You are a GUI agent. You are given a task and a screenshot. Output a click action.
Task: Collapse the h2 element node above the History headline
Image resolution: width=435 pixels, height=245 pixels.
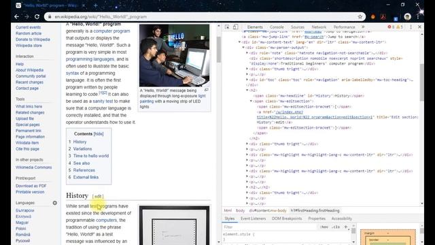pyautogui.click(x=247, y=91)
